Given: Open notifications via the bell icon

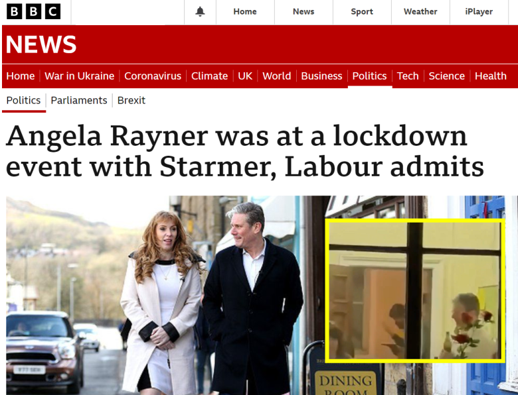Looking at the screenshot, I should (x=200, y=11).
